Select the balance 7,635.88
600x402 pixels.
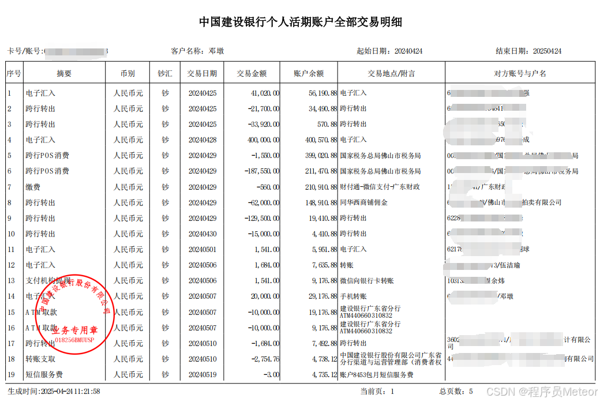click(x=324, y=265)
